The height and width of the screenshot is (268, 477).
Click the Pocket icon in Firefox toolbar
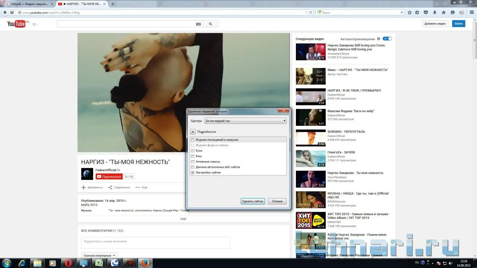pyautogui.click(x=426, y=12)
